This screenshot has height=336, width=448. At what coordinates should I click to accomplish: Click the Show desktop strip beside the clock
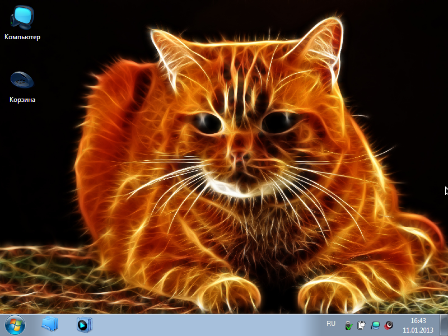(x=444, y=325)
